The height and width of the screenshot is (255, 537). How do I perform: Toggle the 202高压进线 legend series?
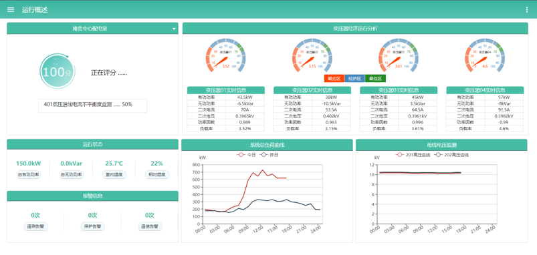pos(451,155)
